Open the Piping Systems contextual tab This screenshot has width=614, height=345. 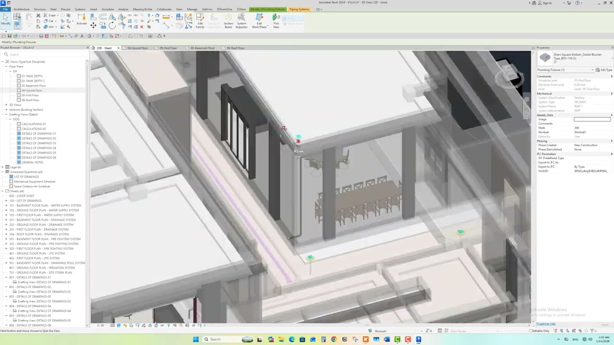(299, 9)
